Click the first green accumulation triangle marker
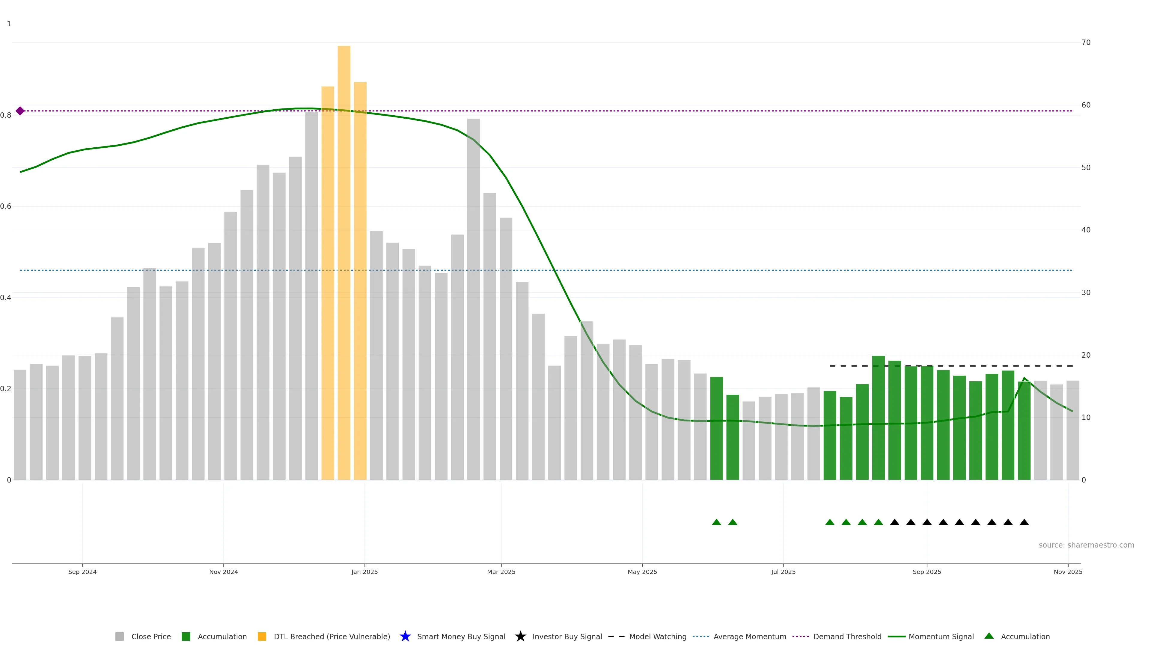 coord(716,522)
